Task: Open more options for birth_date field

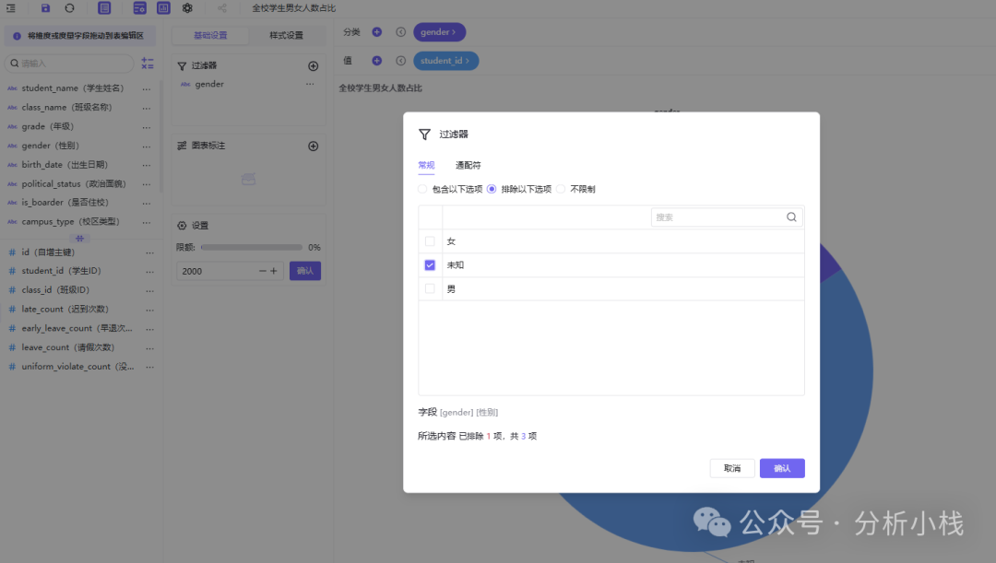Action: (147, 165)
